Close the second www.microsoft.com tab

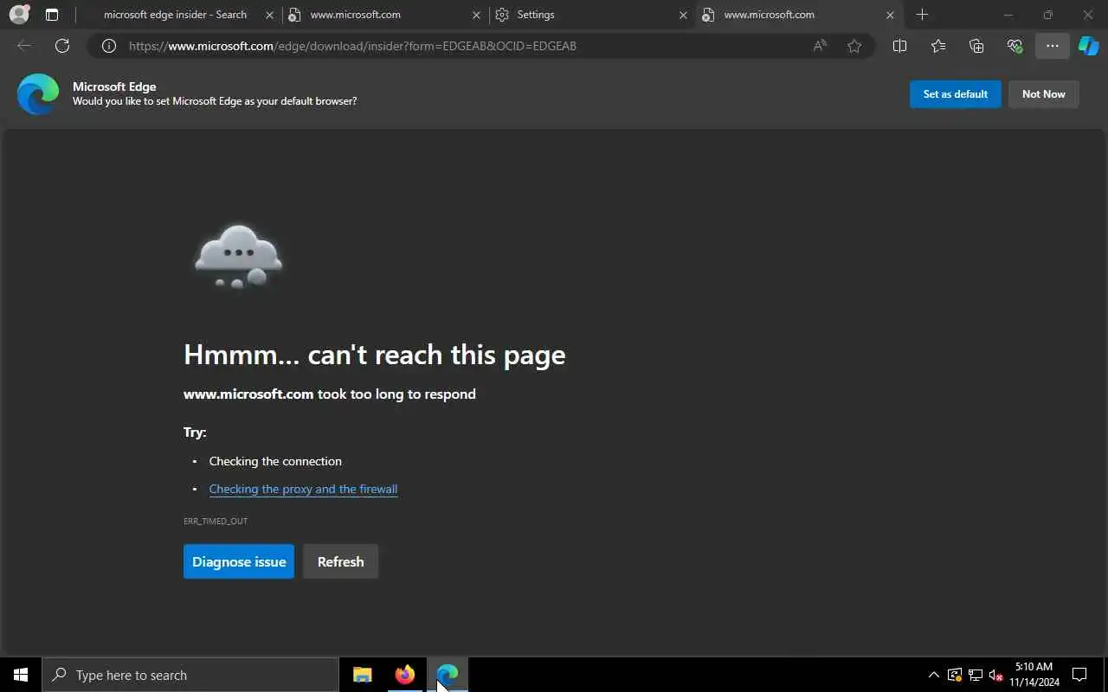476,15
